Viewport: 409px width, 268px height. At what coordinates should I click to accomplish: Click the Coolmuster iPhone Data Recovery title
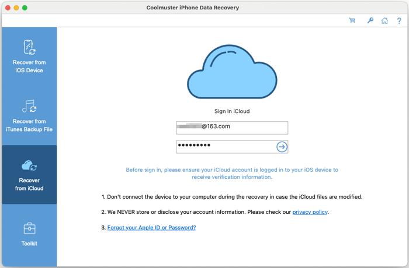[x=192, y=8]
